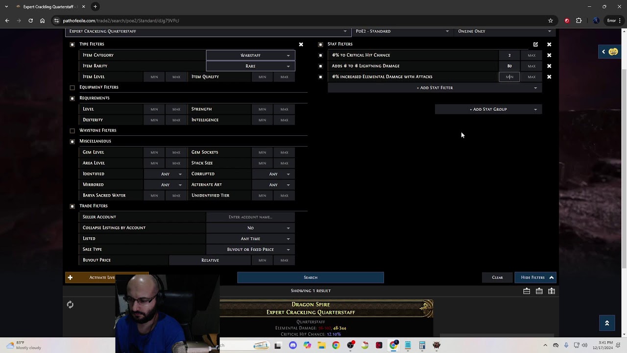
Task: Clear the Stat Filters group with its X
Action: pos(549,44)
